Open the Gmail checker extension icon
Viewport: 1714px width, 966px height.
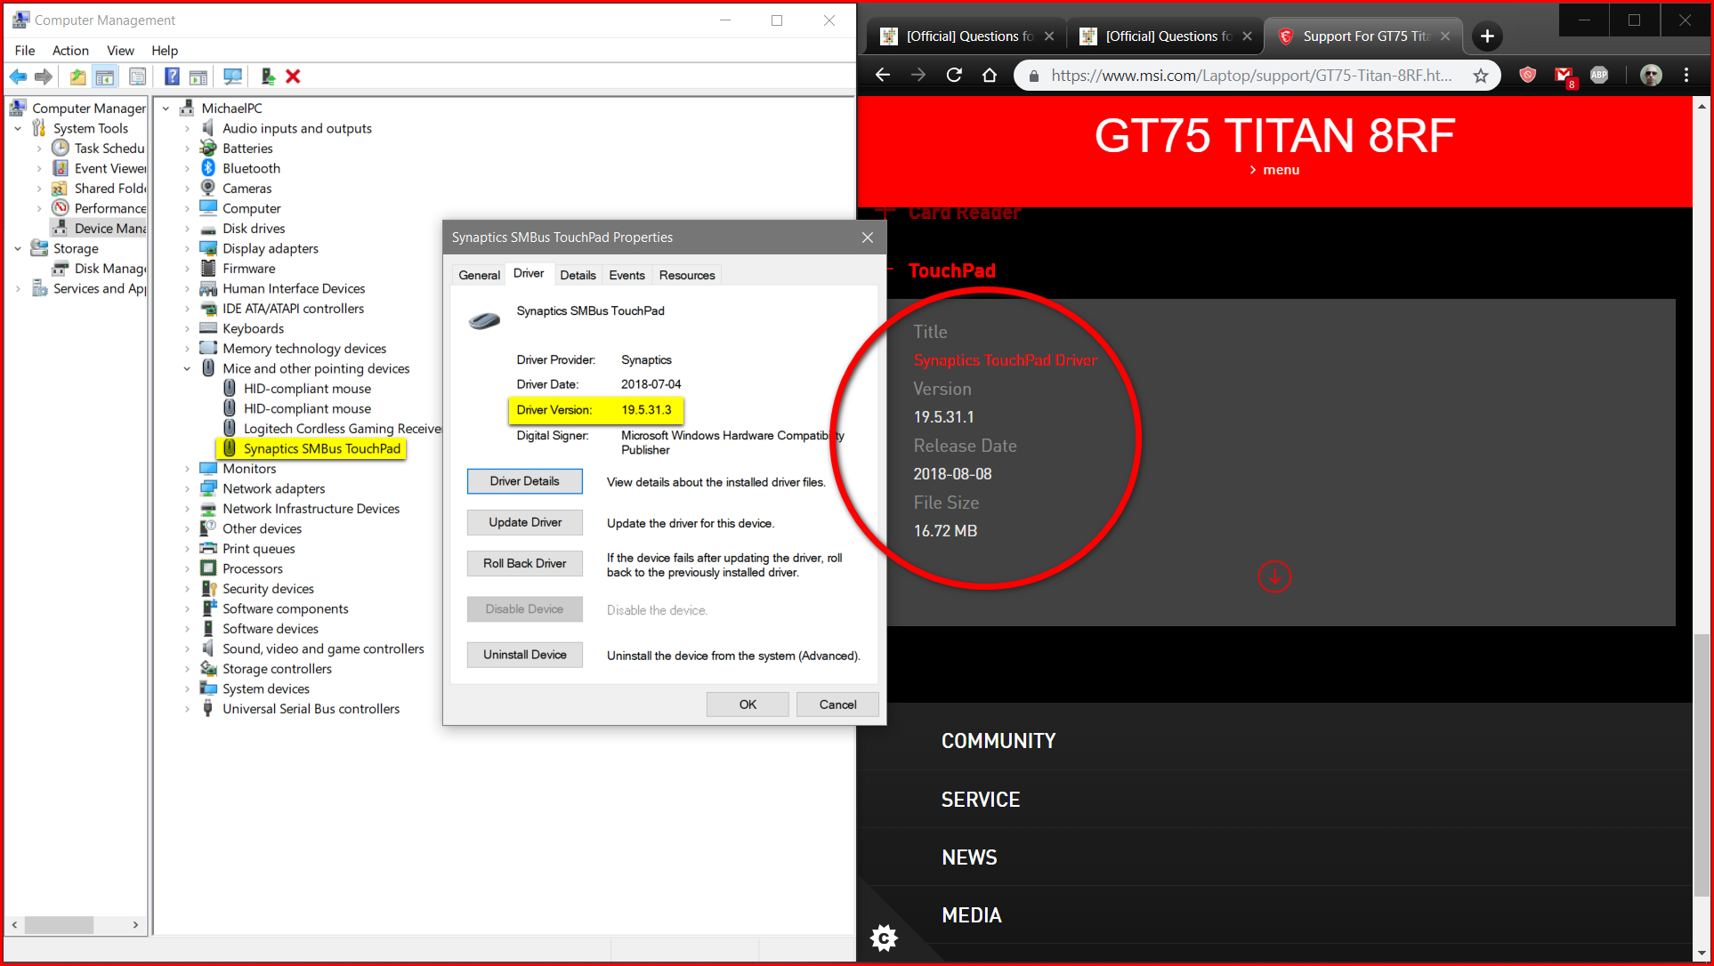(x=1564, y=76)
